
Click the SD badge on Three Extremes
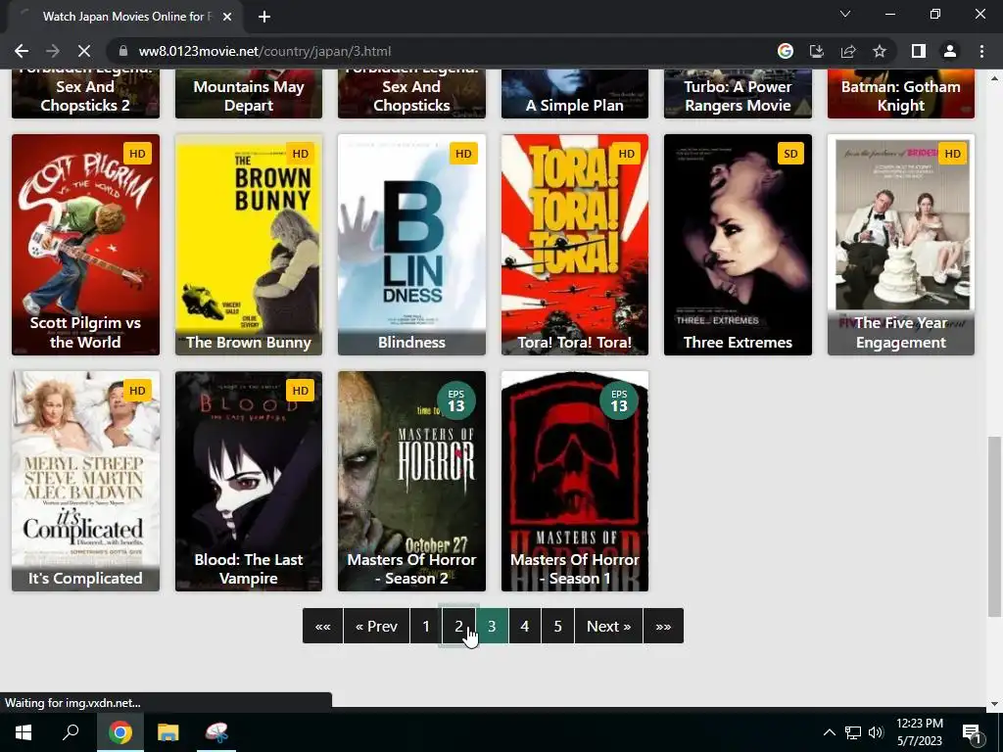[791, 154]
